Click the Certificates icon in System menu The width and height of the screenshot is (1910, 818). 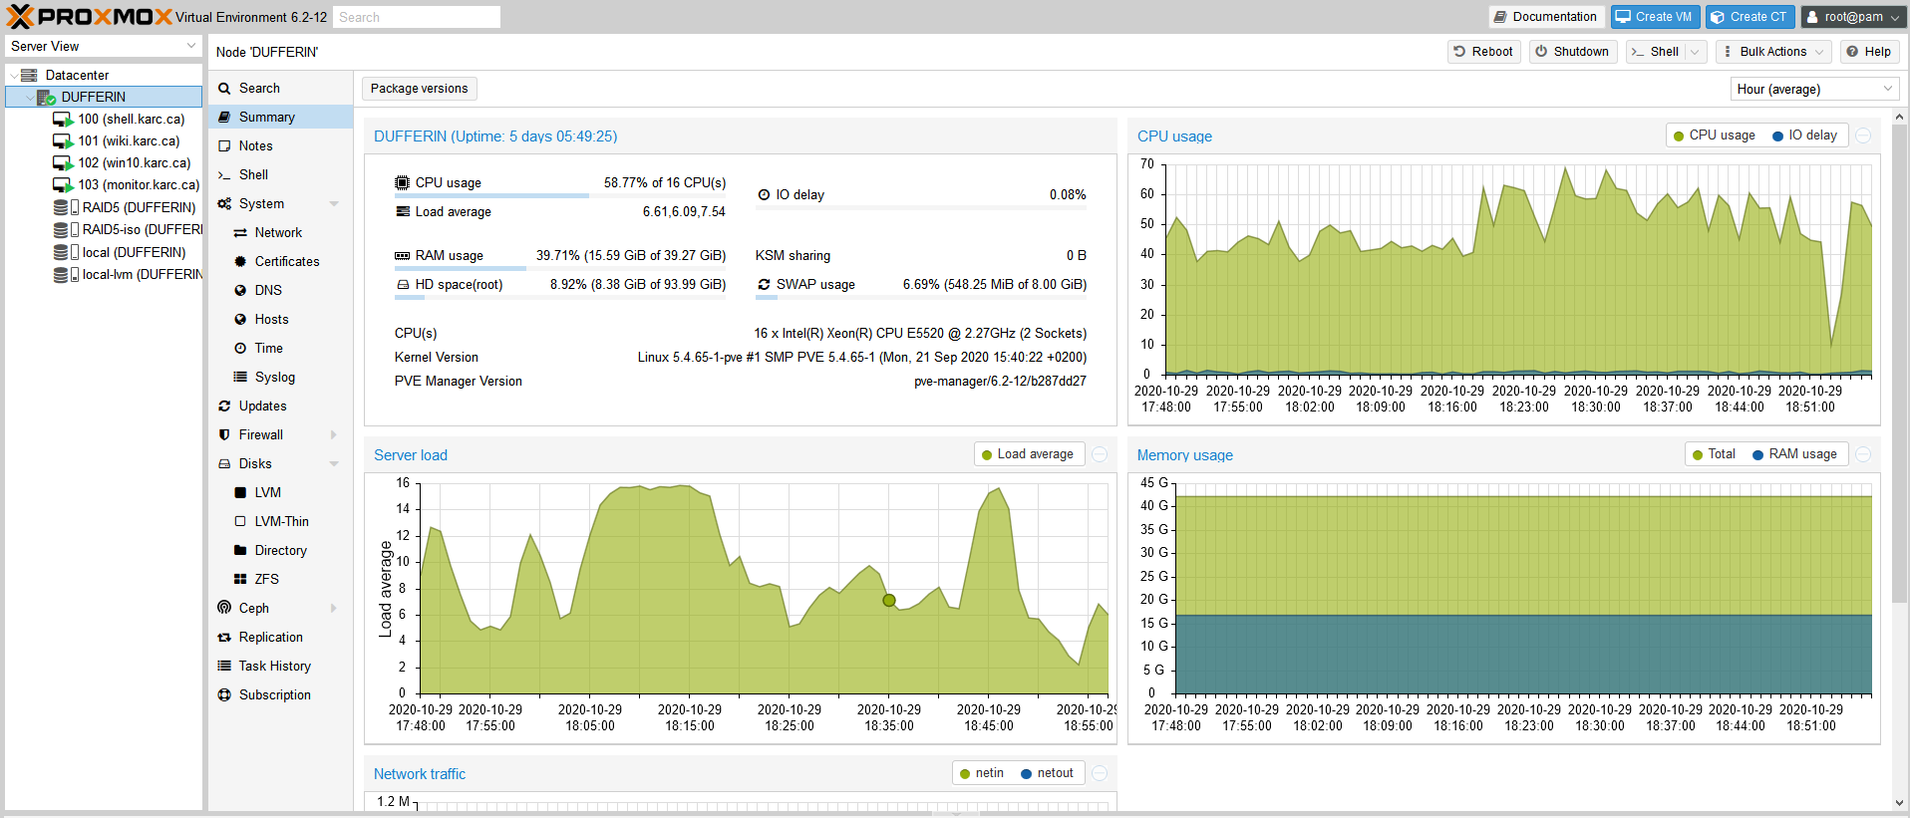click(x=240, y=261)
